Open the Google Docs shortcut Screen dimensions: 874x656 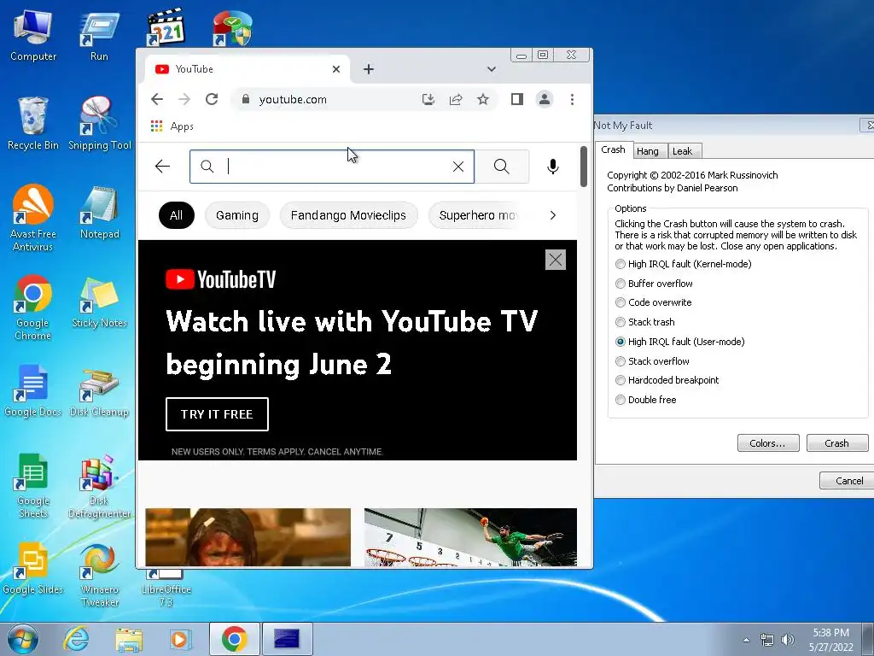33,390
